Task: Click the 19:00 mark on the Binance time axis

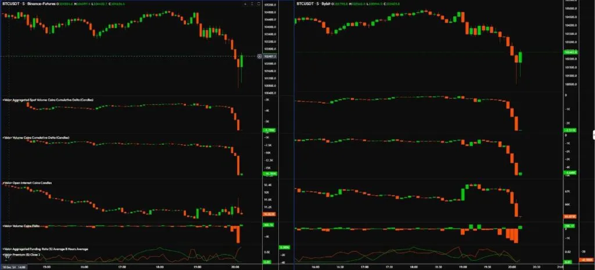Action: (198, 267)
